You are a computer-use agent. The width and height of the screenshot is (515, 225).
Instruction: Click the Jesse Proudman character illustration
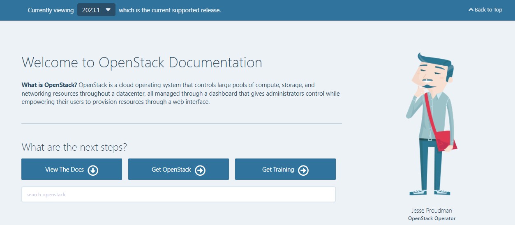pos(432,124)
